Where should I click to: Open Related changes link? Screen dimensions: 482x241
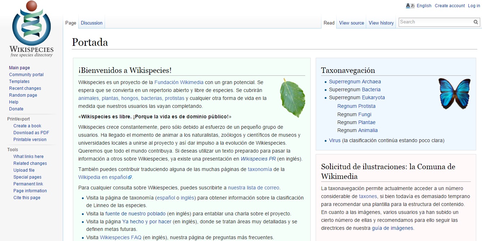tap(30, 163)
